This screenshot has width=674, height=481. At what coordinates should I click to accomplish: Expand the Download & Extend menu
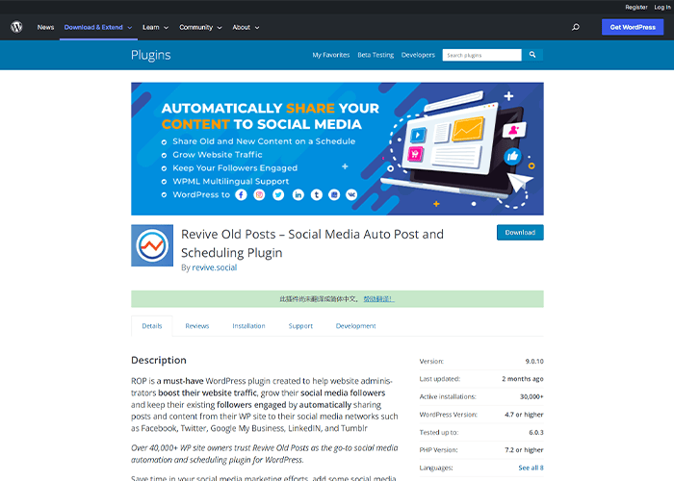point(98,27)
